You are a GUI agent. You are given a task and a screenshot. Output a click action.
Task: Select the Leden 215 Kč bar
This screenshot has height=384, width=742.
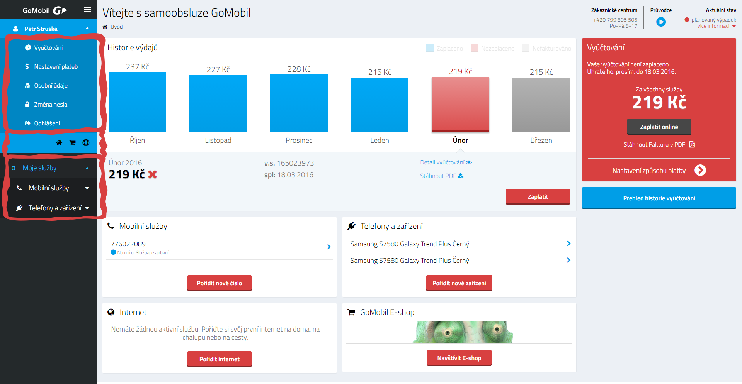380,105
